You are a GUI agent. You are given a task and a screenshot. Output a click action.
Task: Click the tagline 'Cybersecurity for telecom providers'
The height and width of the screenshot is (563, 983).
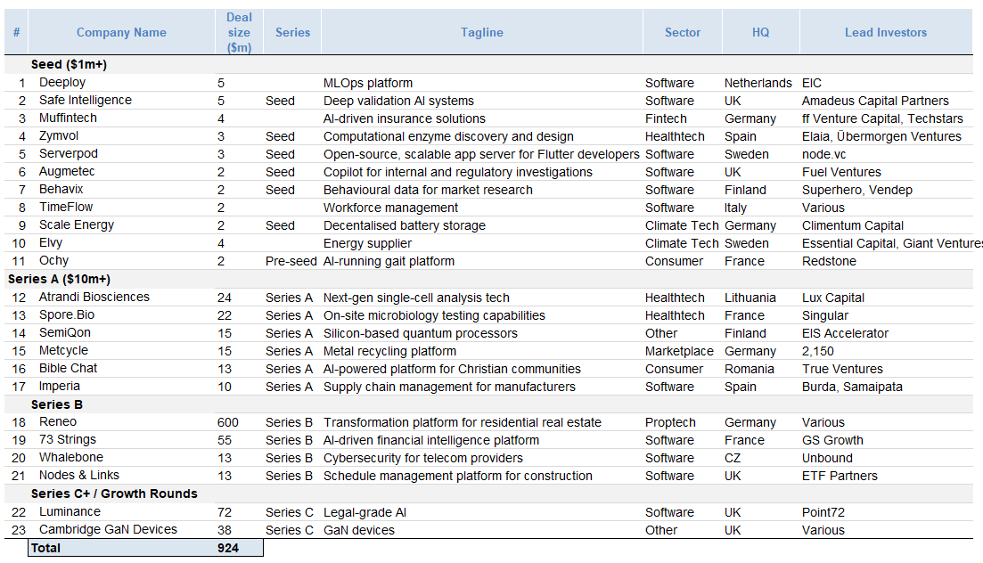423,458
